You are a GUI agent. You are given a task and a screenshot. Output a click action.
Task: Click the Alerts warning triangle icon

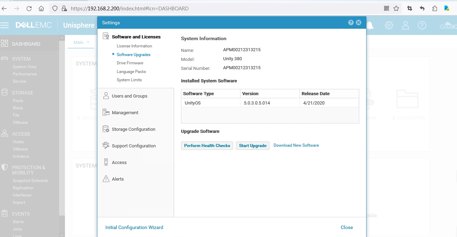(106, 179)
